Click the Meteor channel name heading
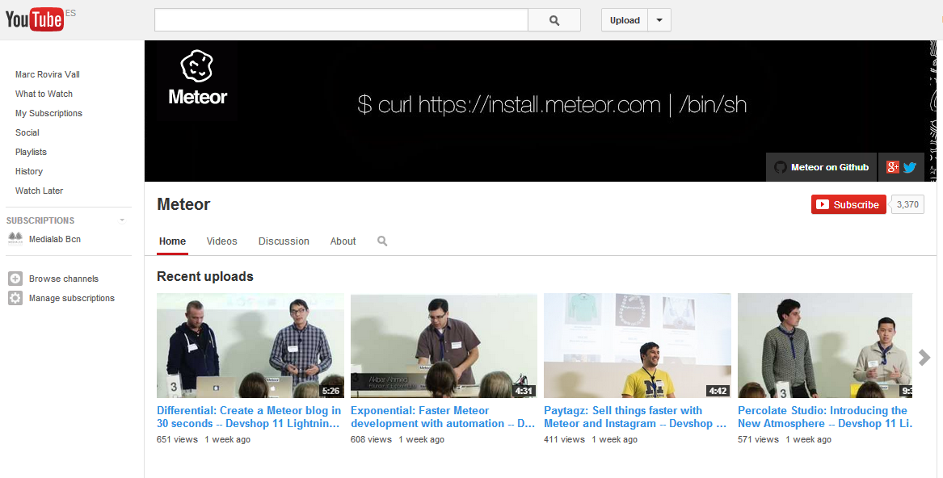 click(x=183, y=204)
